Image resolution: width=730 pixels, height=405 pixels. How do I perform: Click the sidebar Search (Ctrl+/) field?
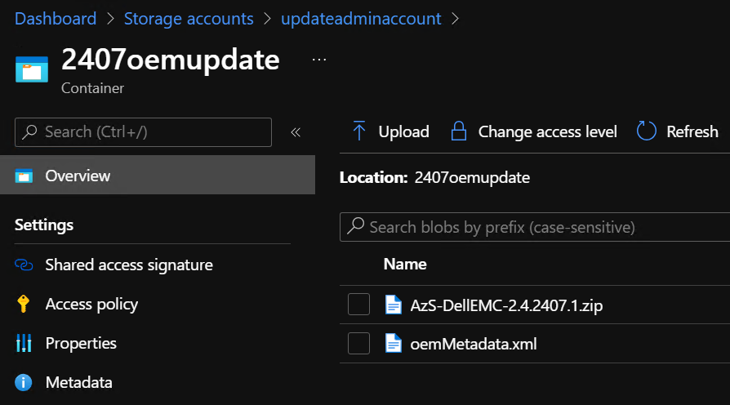click(143, 131)
